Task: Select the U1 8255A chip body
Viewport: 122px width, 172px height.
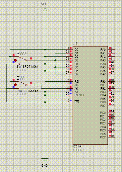Action: coord(90,95)
